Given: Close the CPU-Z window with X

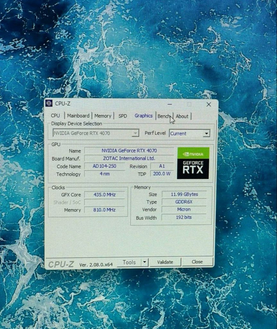Looking at the screenshot, I should [x=209, y=104].
